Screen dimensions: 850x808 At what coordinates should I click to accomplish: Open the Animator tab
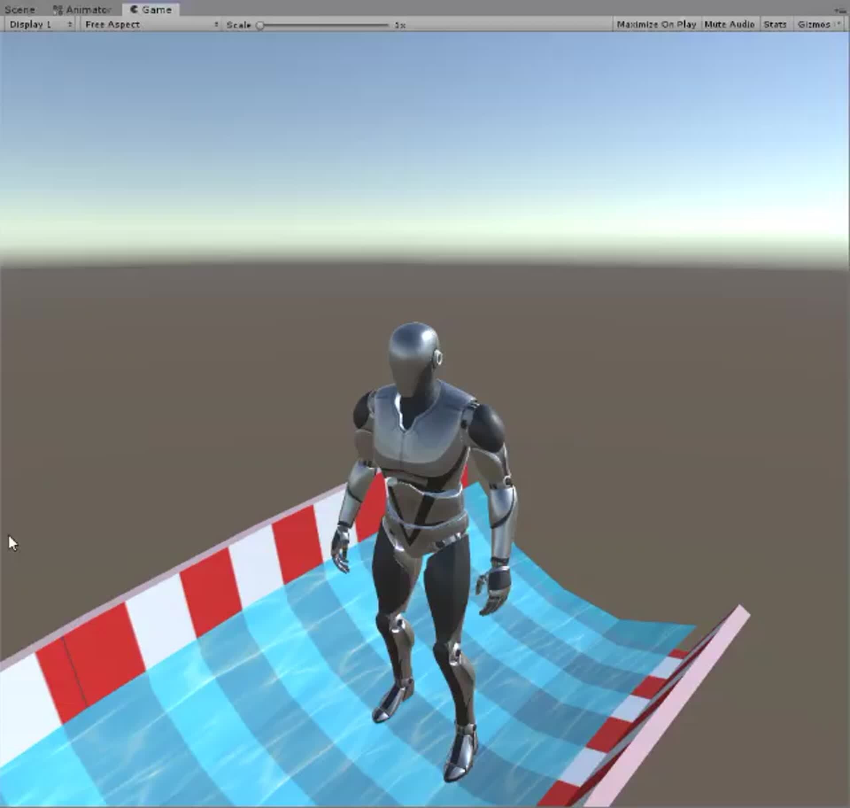click(88, 10)
